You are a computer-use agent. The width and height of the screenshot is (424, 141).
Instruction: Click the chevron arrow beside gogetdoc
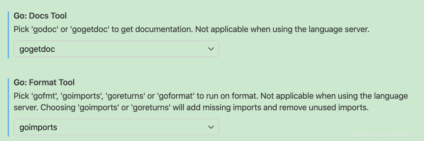(211, 49)
